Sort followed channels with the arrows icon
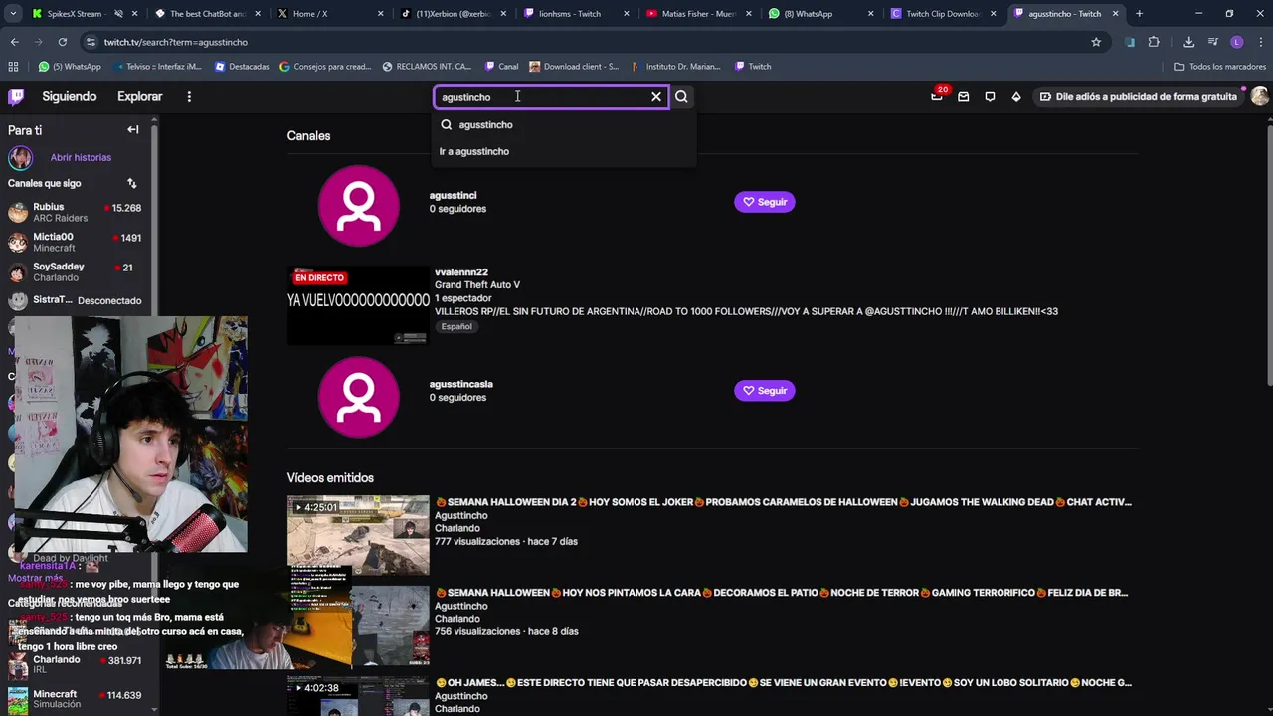Viewport: 1273px width, 716px height. pyautogui.click(x=131, y=183)
